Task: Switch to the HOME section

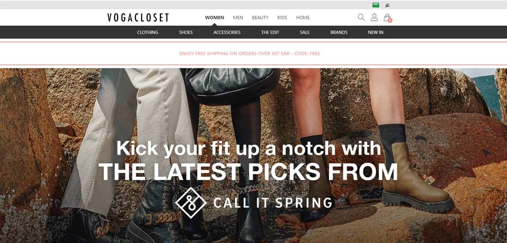Action: click(303, 17)
